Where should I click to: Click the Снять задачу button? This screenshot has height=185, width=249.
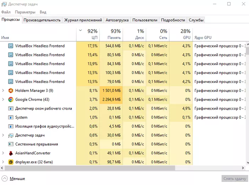[234, 178]
